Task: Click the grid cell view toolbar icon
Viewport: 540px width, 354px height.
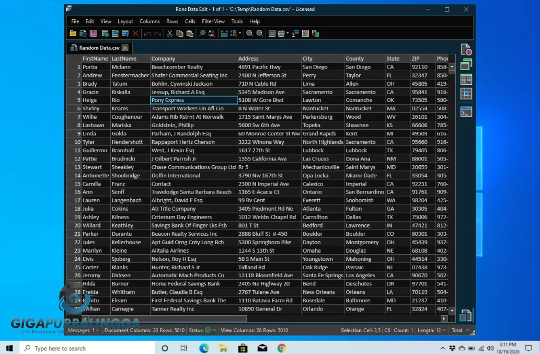Action: 272,33
